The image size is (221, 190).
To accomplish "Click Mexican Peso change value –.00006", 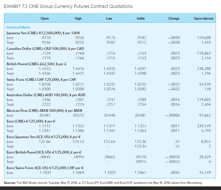I will 172,115.
